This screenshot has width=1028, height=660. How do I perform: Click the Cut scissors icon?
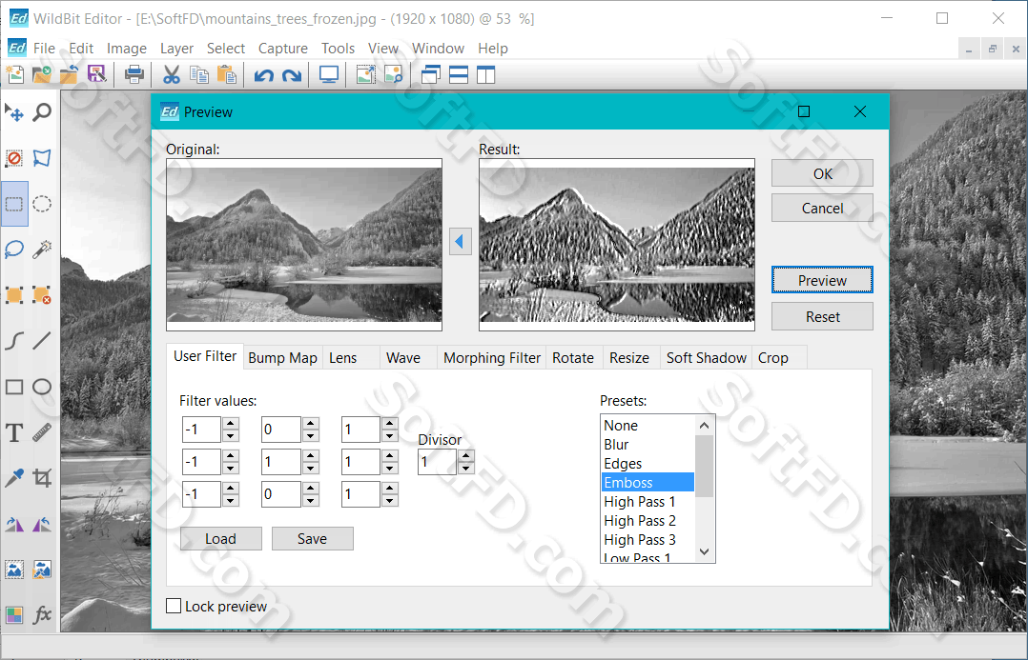pos(172,74)
